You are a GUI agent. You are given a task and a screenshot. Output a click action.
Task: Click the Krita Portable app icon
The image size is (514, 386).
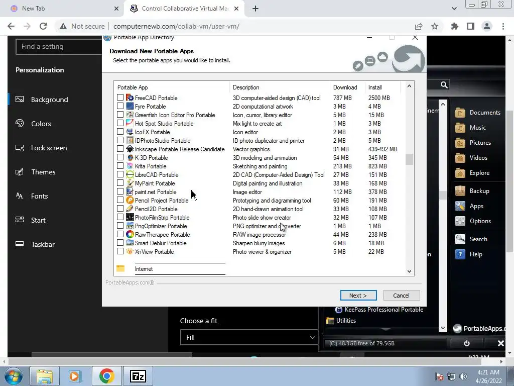click(x=130, y=166)
